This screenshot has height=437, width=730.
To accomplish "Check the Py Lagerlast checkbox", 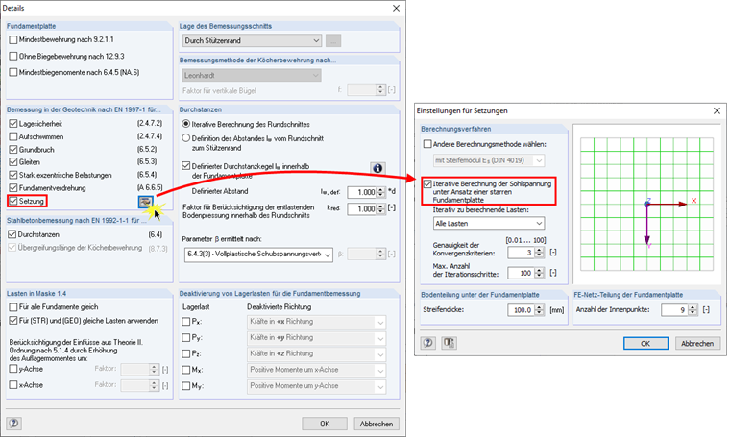I will [186, 337].
